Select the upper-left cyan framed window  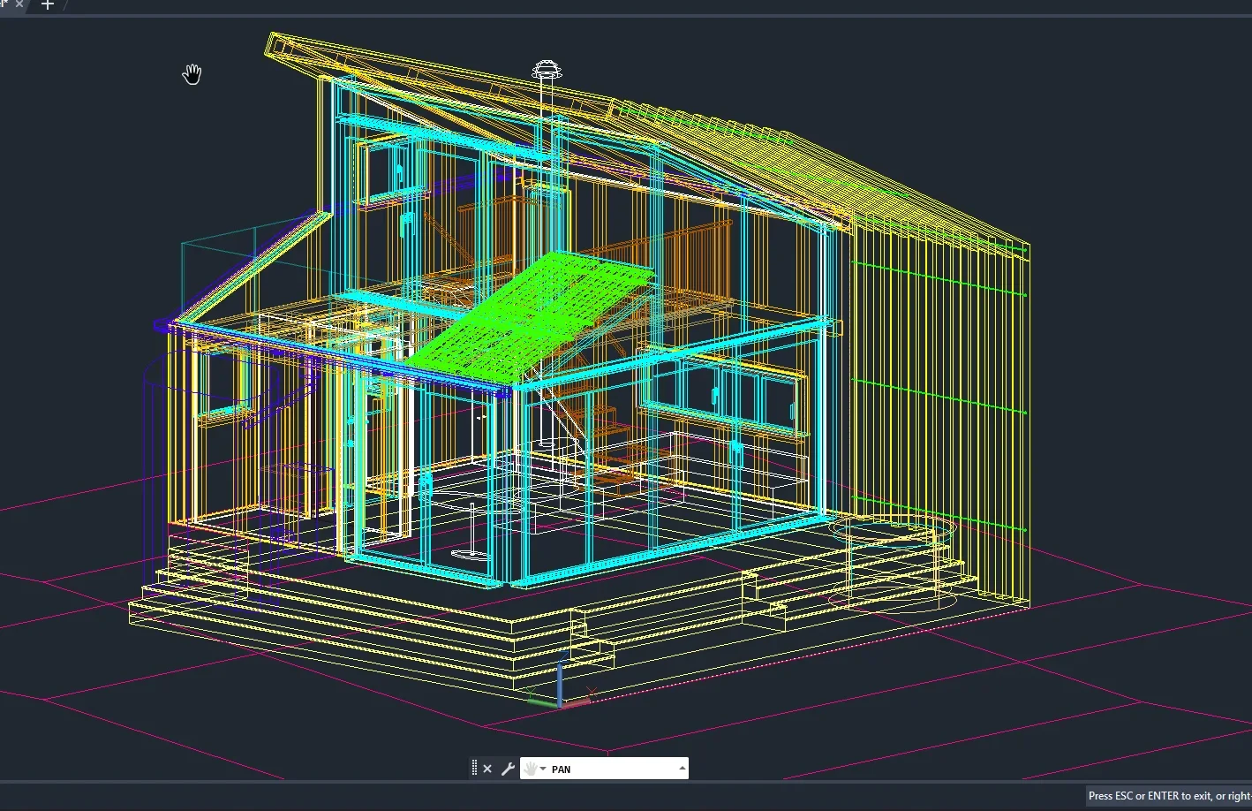(388, 172)
